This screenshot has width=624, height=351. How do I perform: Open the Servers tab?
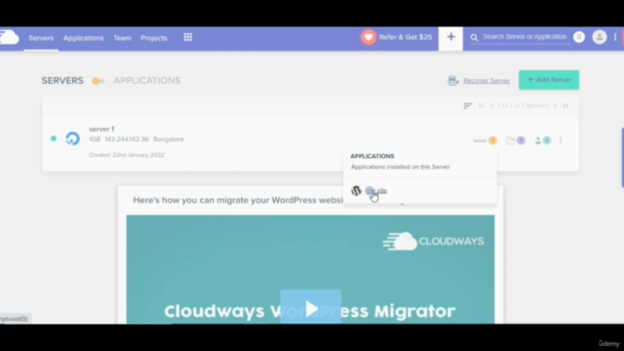41,38
